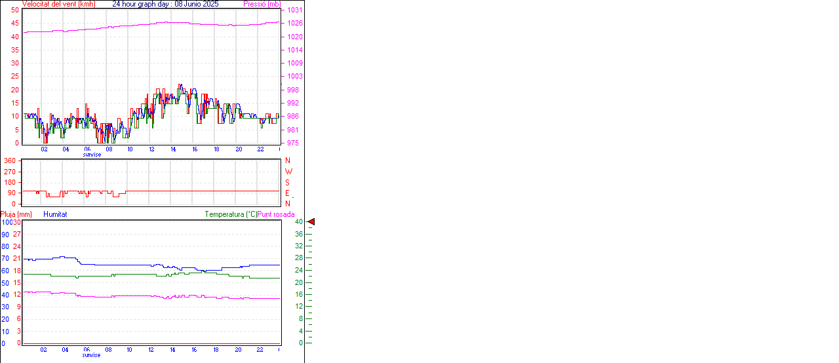Click the red triangle marker beside 40
Image resolution: width=839 pixels, height=363 pixels.
coord(311,222)
